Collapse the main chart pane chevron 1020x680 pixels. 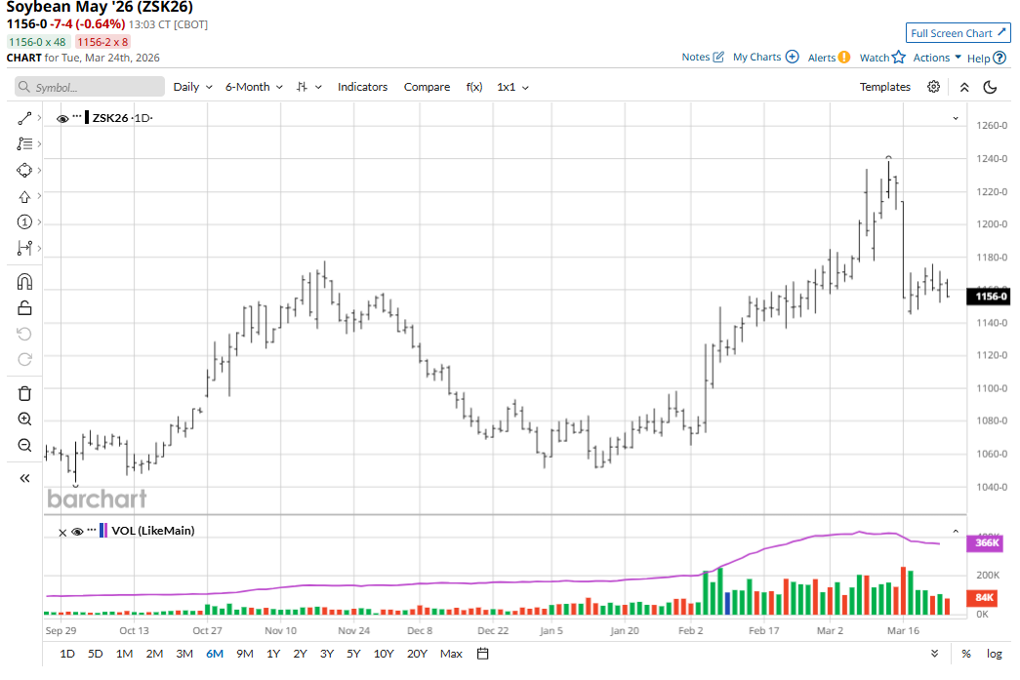[x=956, y=118]
